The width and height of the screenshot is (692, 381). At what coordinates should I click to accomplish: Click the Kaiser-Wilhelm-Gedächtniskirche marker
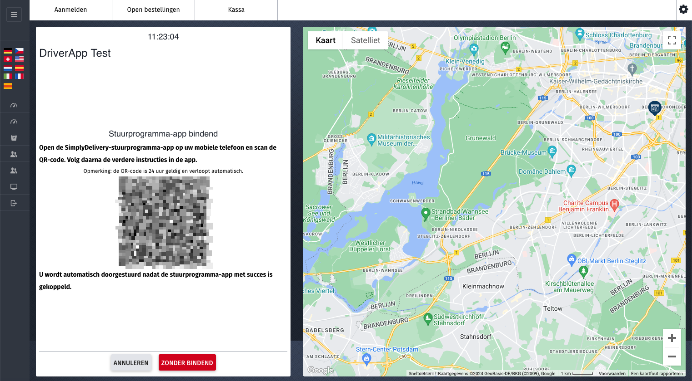632,69
